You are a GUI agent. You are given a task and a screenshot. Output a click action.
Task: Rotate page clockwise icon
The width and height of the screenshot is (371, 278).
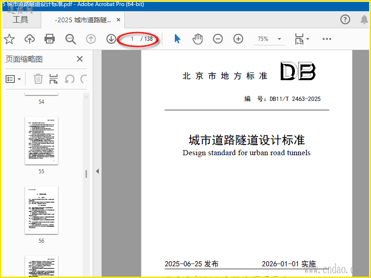[x=83, y=79]
